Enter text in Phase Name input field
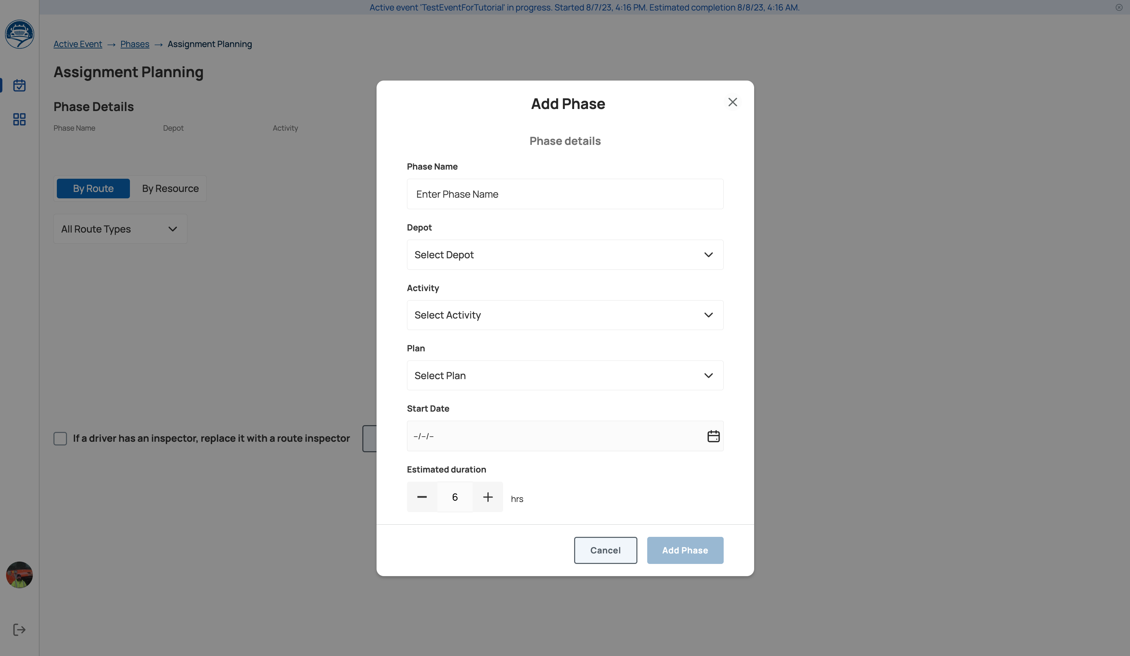1130x656 pixels. coord(565,194)
